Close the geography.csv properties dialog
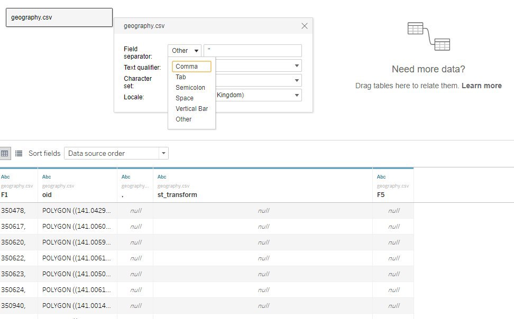Viewport: 514px width, 319px height. point(304,26)
